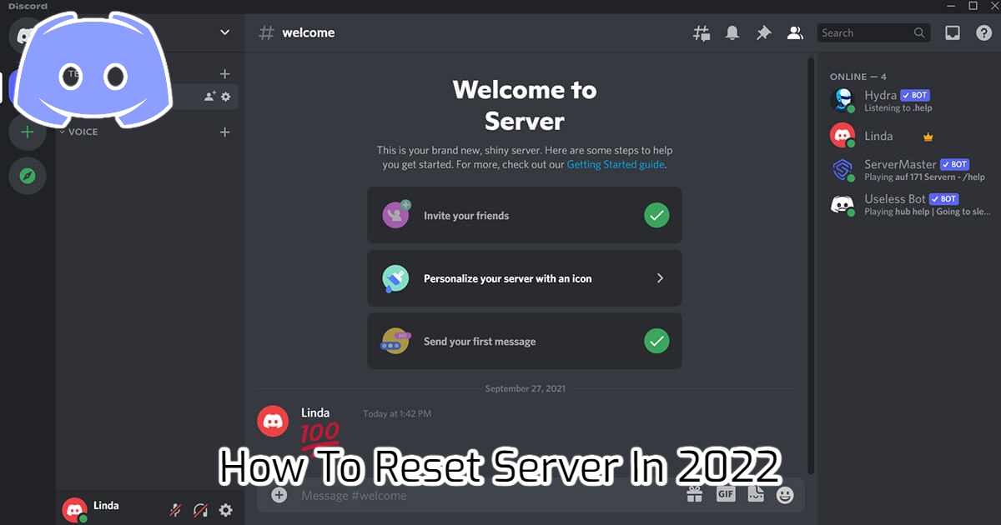The image size is (1001, 525).
Task: Click the 100 emoji message
Action: 319,437
